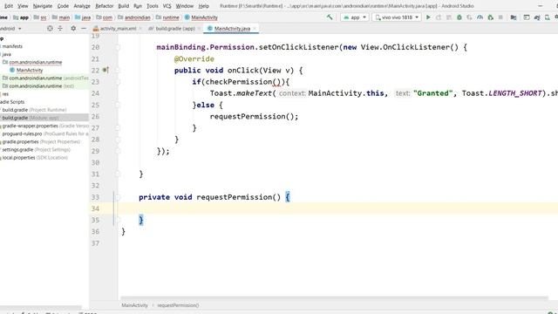Open the Help menu
558x314 pixels.
click(203, 6)
